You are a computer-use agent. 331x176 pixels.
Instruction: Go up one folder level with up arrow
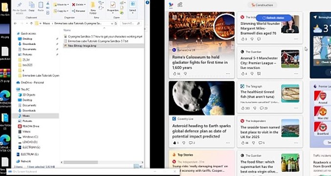pyautogui.click(x=31, y=23)
